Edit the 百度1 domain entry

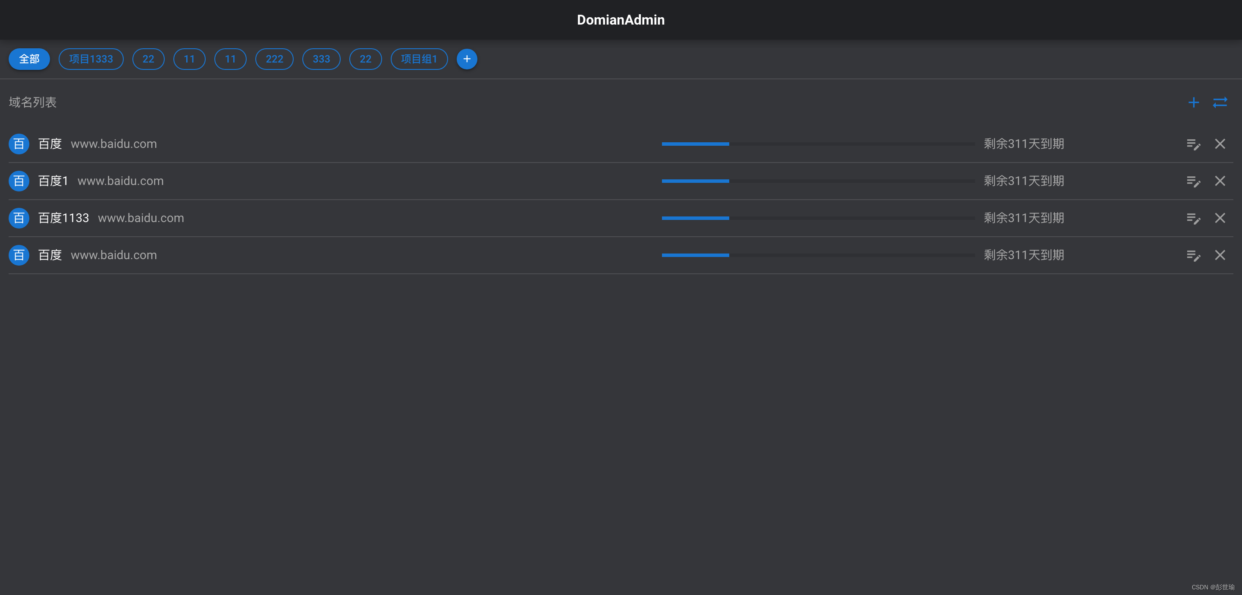coord(1193,181)
